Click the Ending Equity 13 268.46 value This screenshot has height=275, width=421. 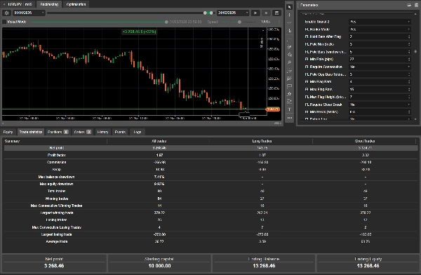pyautogui.click(x=368, y=266)
